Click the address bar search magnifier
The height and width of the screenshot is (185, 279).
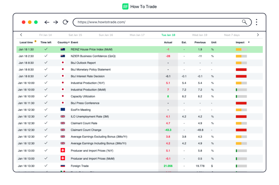pos(244,22)
